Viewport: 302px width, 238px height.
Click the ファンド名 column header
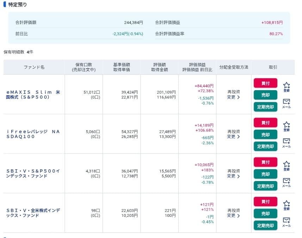click(x=34, y=67)
